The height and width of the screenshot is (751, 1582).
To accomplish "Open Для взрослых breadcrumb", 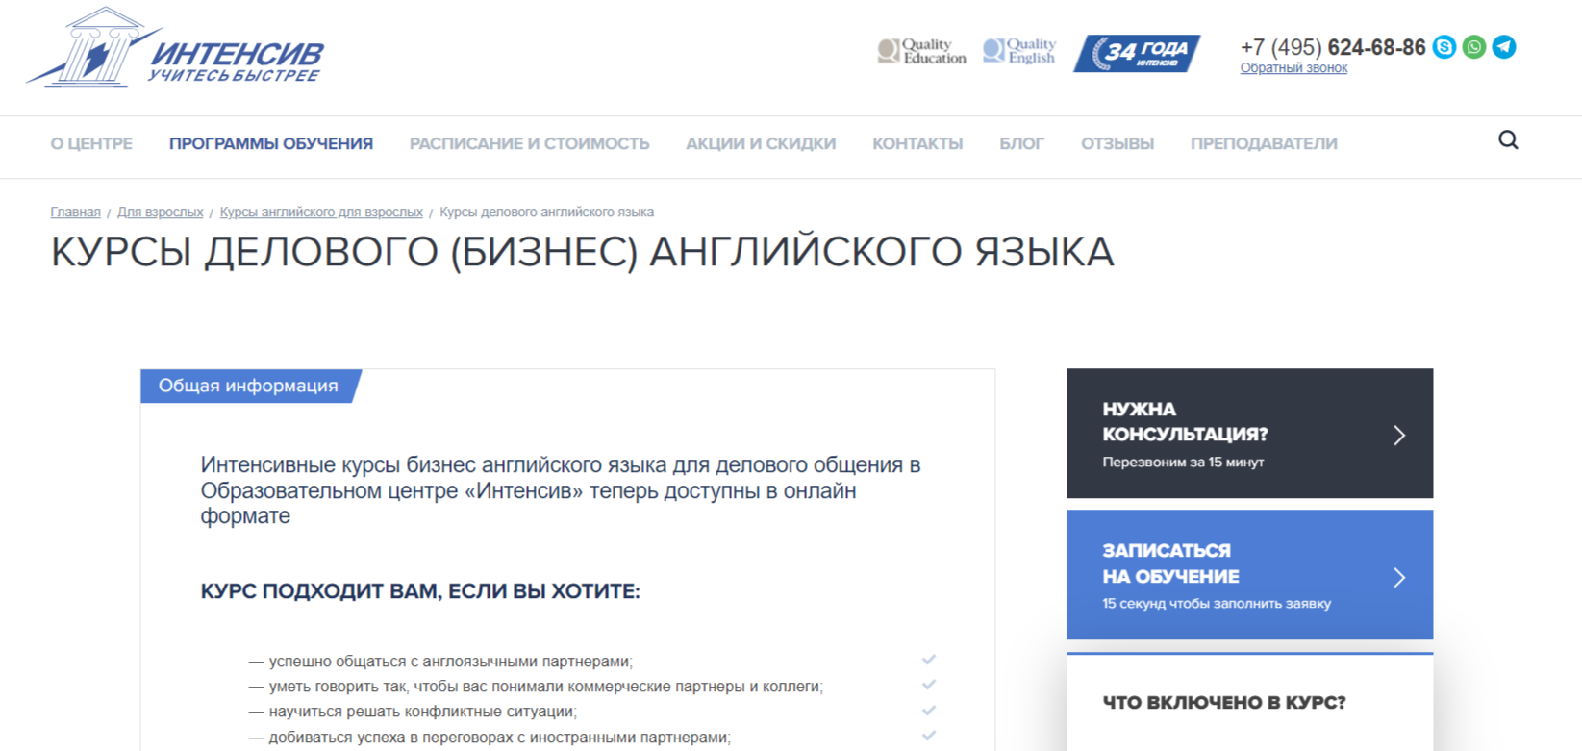I will [x=160, y=212].
